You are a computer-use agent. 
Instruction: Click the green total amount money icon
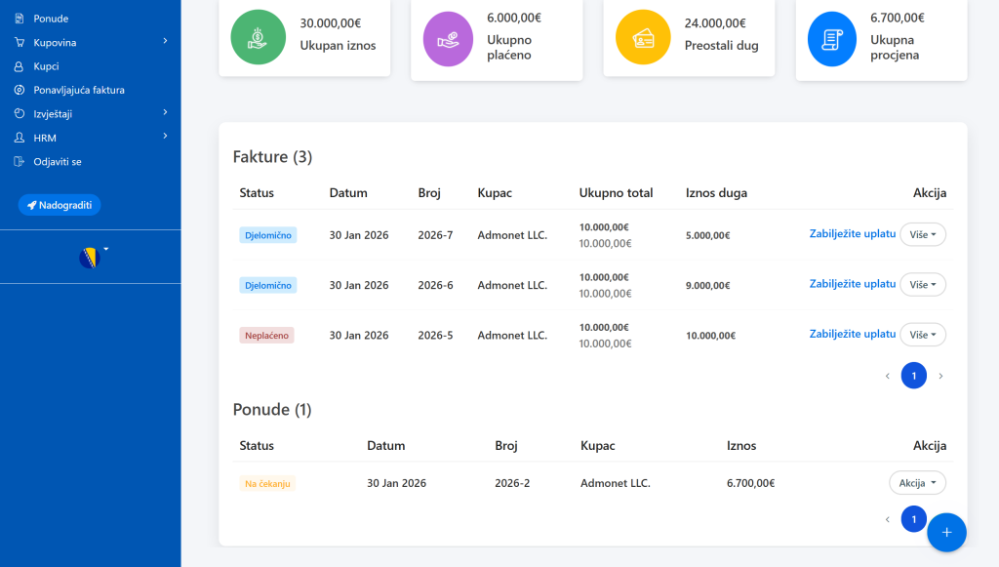(x=258, y=36)
